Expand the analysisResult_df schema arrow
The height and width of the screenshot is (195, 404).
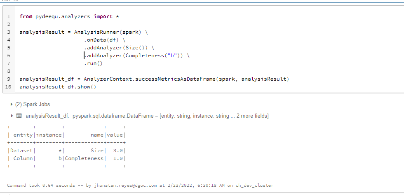click(x=11, y=116)
